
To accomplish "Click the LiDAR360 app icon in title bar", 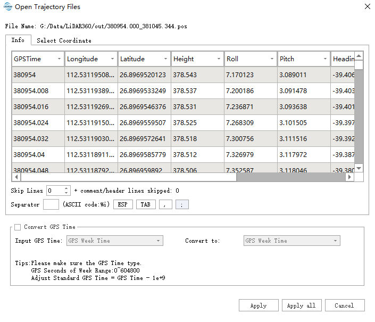I will pyautogui.click(x=7, y=7).
